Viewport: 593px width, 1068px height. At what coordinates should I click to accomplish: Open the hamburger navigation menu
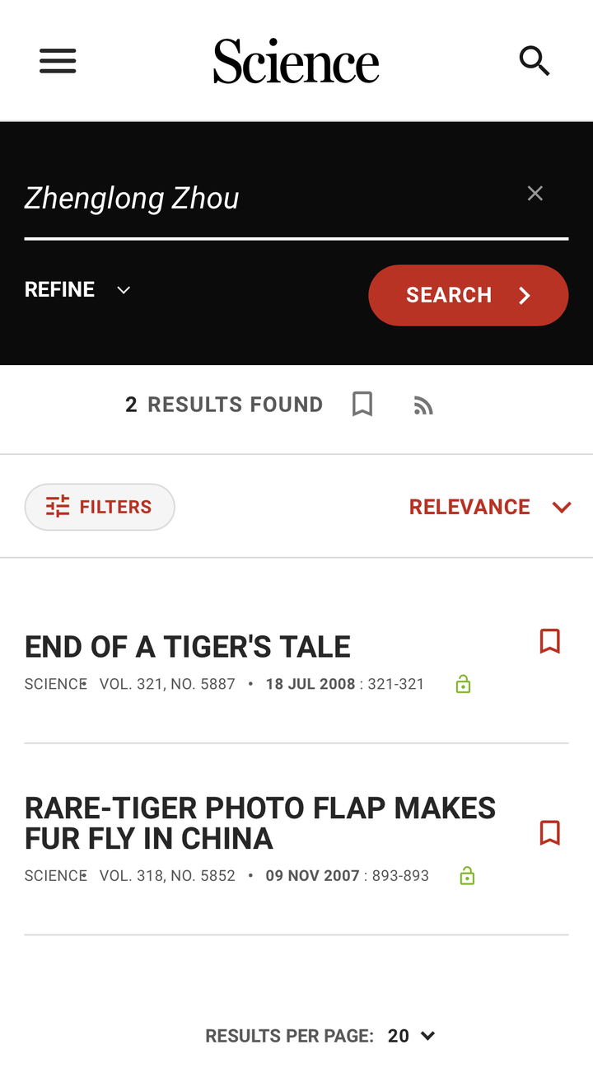pyautogui.click(x=58, y=61)
